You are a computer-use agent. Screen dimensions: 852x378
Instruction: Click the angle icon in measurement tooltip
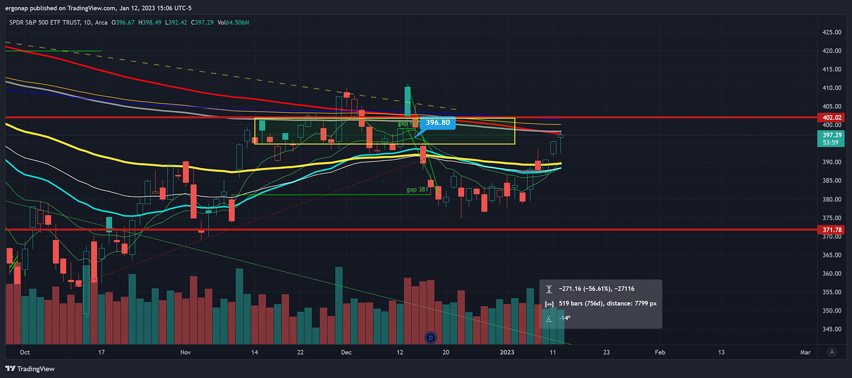[x=549, y=319]
